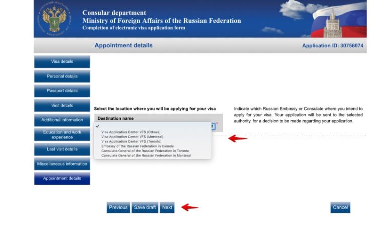Click the Appointment details page heading
385x248 pixels.
pyautogui.click(x=123, y=45)
